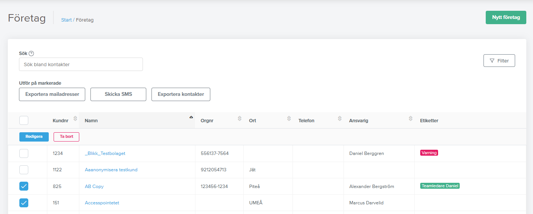The width and height of the screenshot is (533, 214).
Task: Tick the Aaanonymisera testkund checkbox
Action: [24, 170]
